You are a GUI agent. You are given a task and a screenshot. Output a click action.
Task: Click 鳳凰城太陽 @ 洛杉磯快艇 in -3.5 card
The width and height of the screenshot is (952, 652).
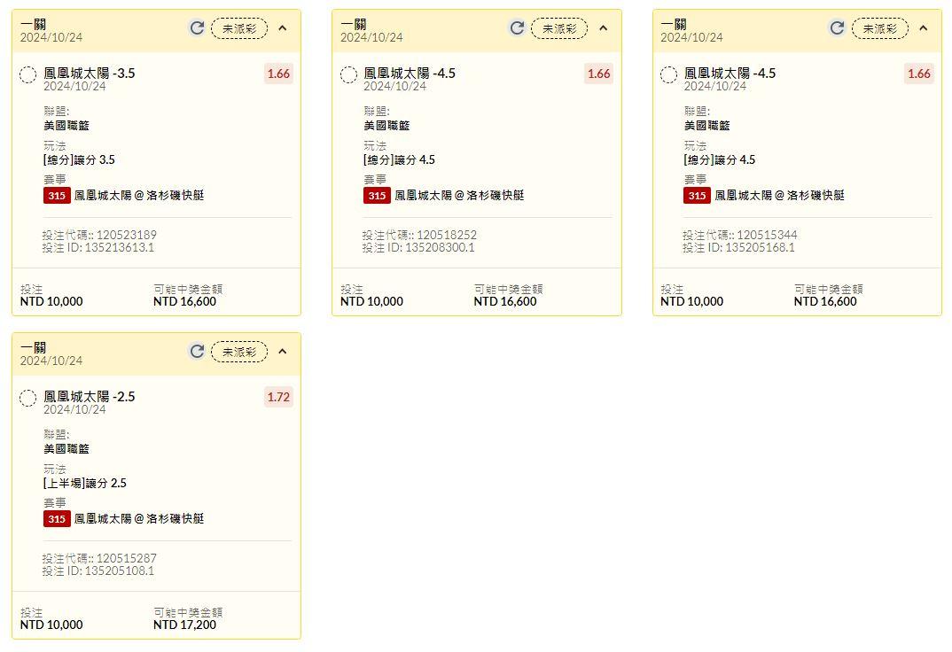coord(139,195)
